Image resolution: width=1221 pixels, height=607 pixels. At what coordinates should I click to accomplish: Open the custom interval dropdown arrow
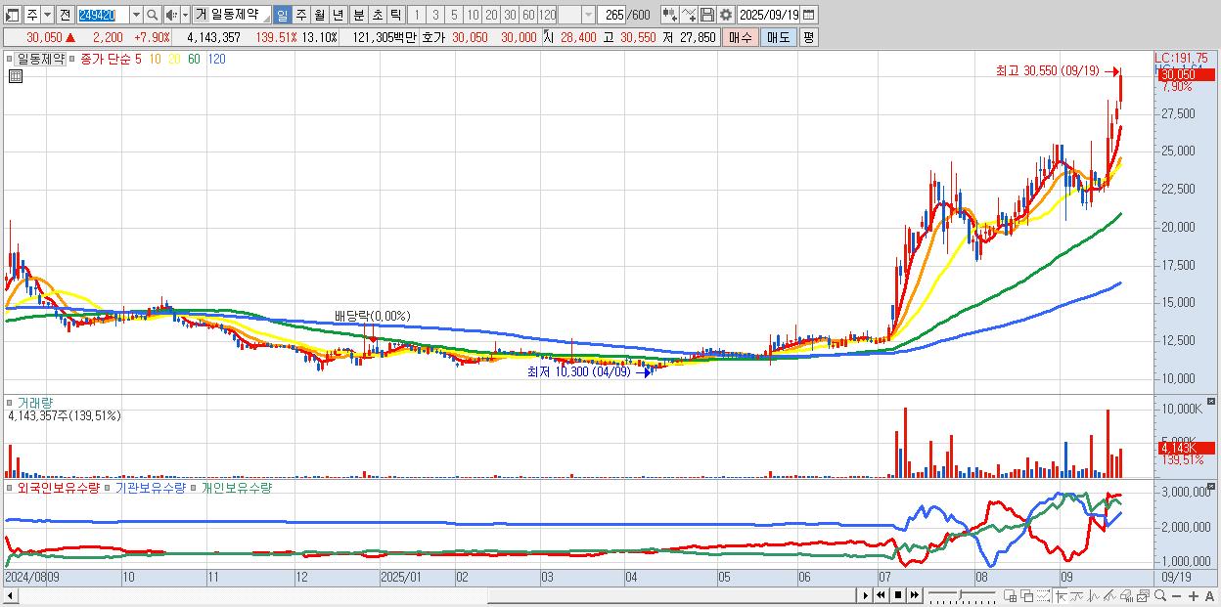[x=588, y=15]
